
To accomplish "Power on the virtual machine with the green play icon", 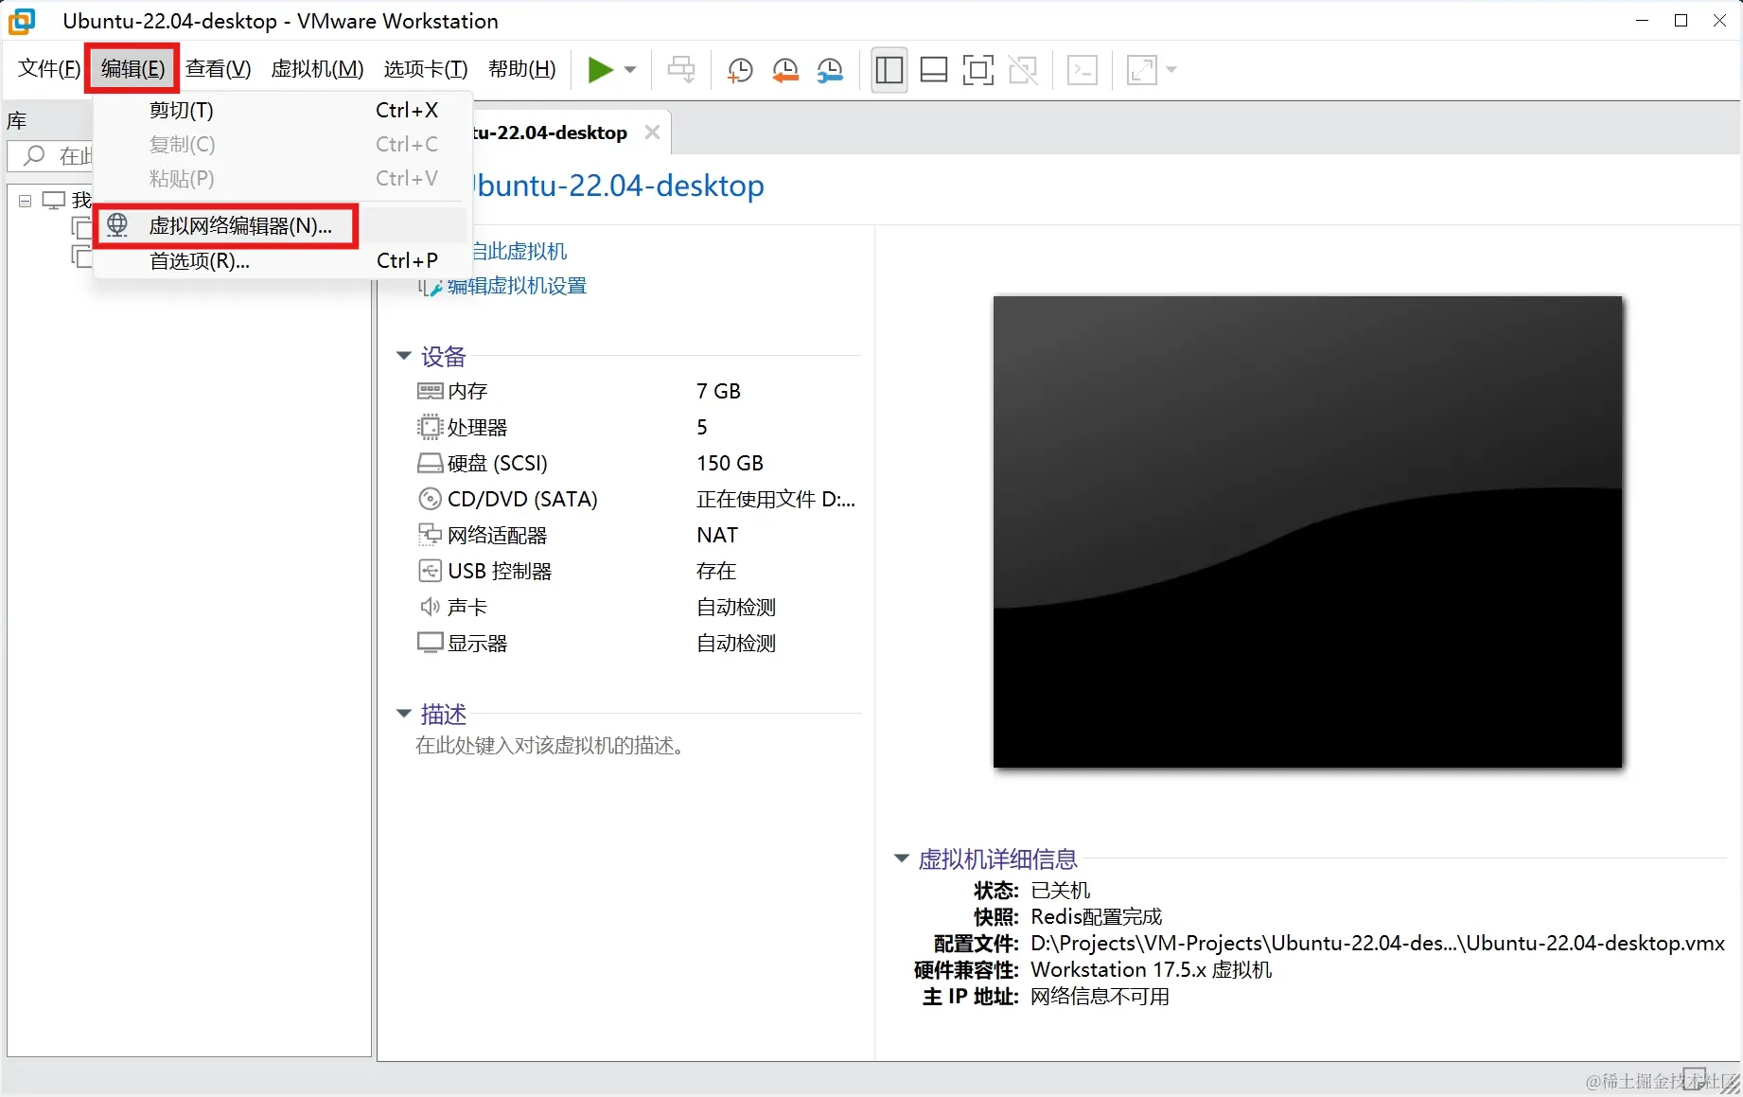I will click(x=600, y=69).
